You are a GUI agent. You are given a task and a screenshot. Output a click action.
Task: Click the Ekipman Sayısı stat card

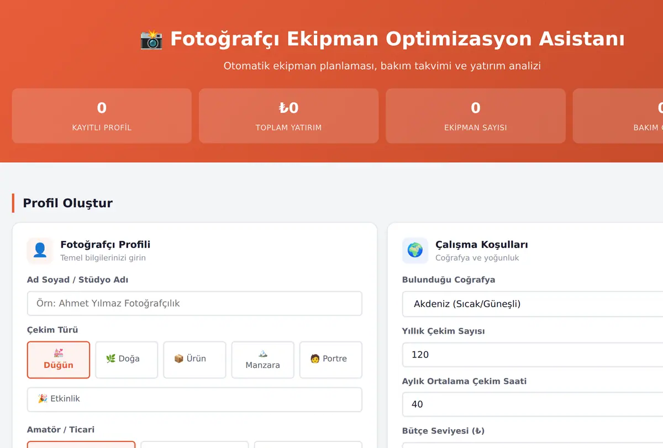pos(476,116)
